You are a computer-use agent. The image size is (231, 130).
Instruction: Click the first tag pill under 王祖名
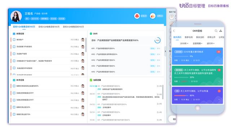[x=27, y=19]
